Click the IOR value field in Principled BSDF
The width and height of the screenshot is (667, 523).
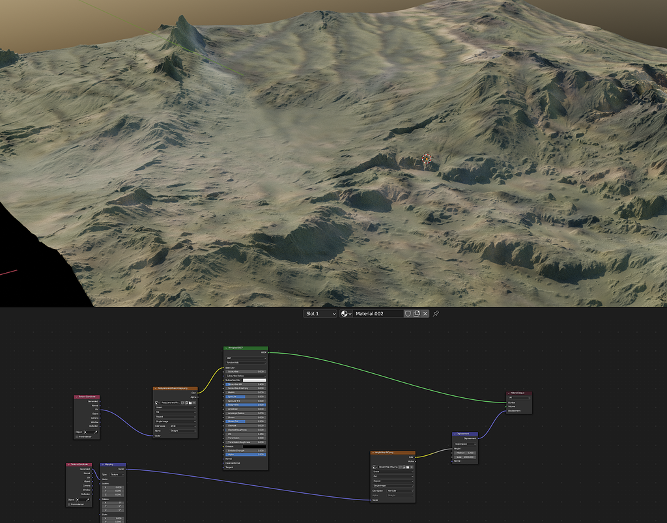(246, 434)
